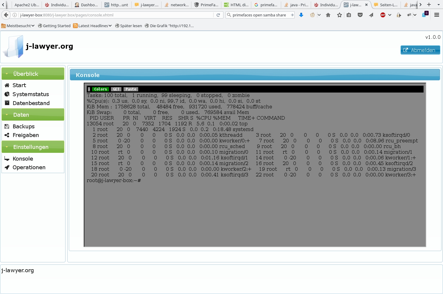The height and width of the screenshot is (294, 443).
Task: Open the Freigaben page link
Action: tap(26, 135)
